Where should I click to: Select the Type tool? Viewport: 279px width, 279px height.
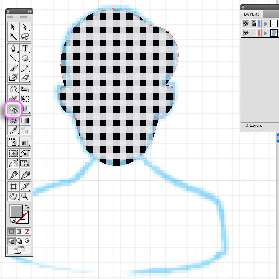(x=25, y=48)
